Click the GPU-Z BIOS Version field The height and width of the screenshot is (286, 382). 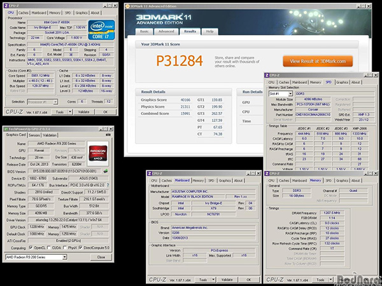[65, 171]
